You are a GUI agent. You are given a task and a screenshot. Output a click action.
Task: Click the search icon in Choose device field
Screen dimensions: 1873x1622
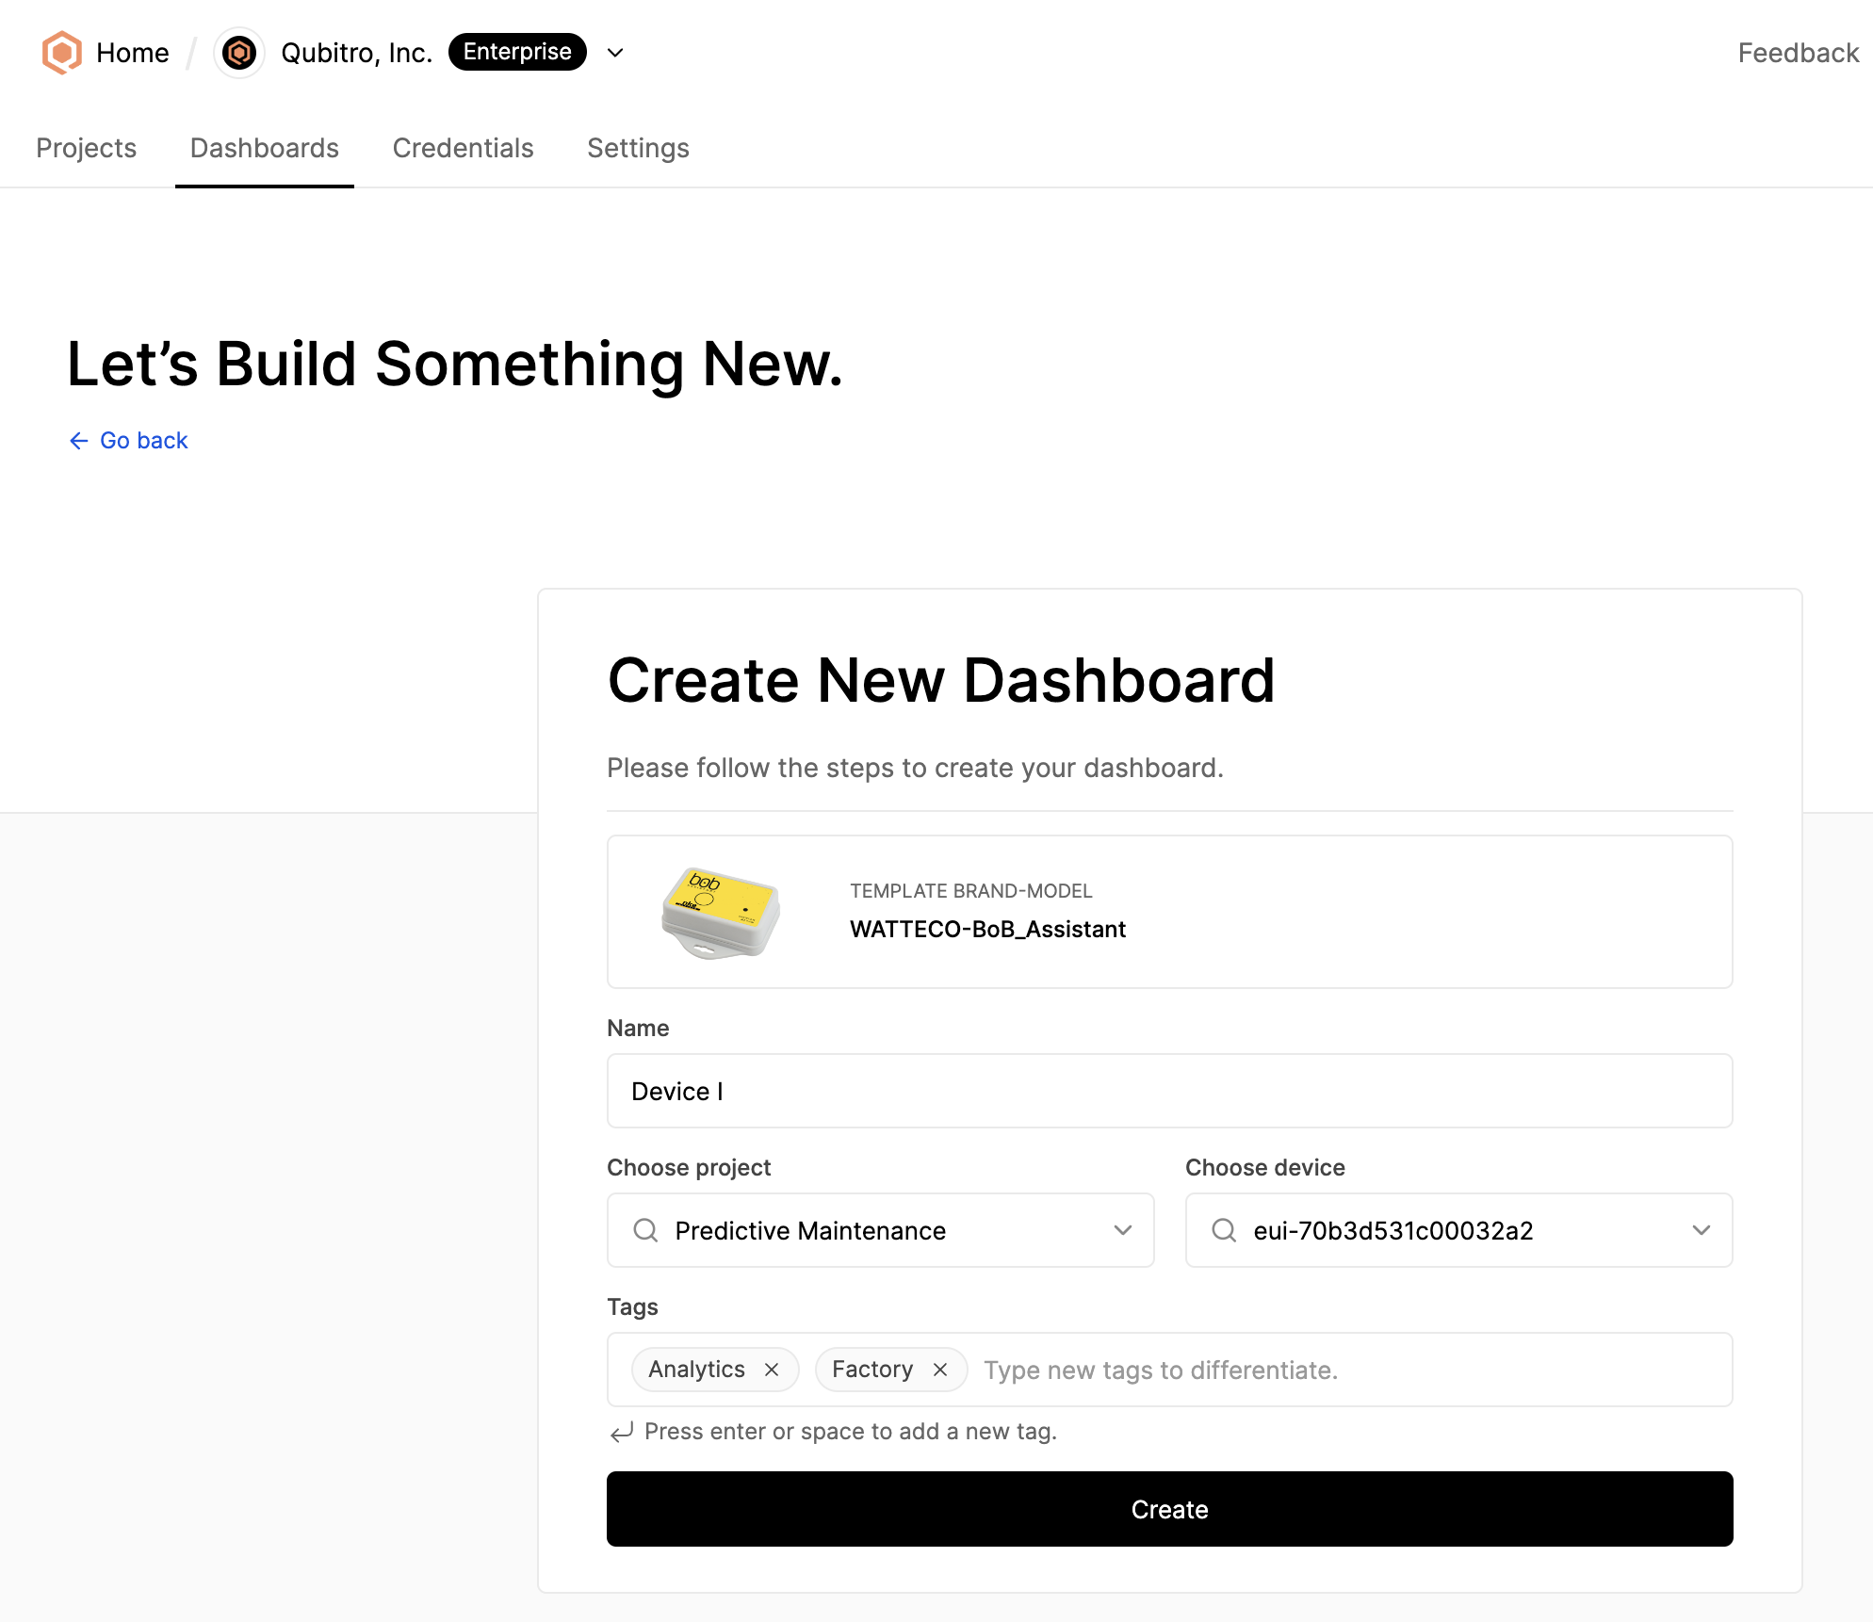click(1224, 1230)
